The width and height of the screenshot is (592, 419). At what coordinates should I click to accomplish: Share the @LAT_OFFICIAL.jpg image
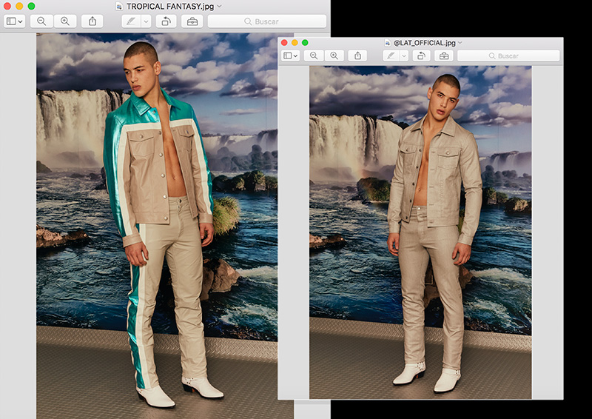click(357, 56)
